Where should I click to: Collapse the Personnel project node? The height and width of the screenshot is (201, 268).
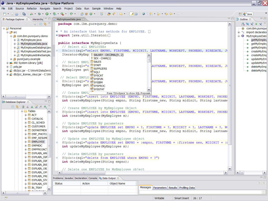(4, 29)
